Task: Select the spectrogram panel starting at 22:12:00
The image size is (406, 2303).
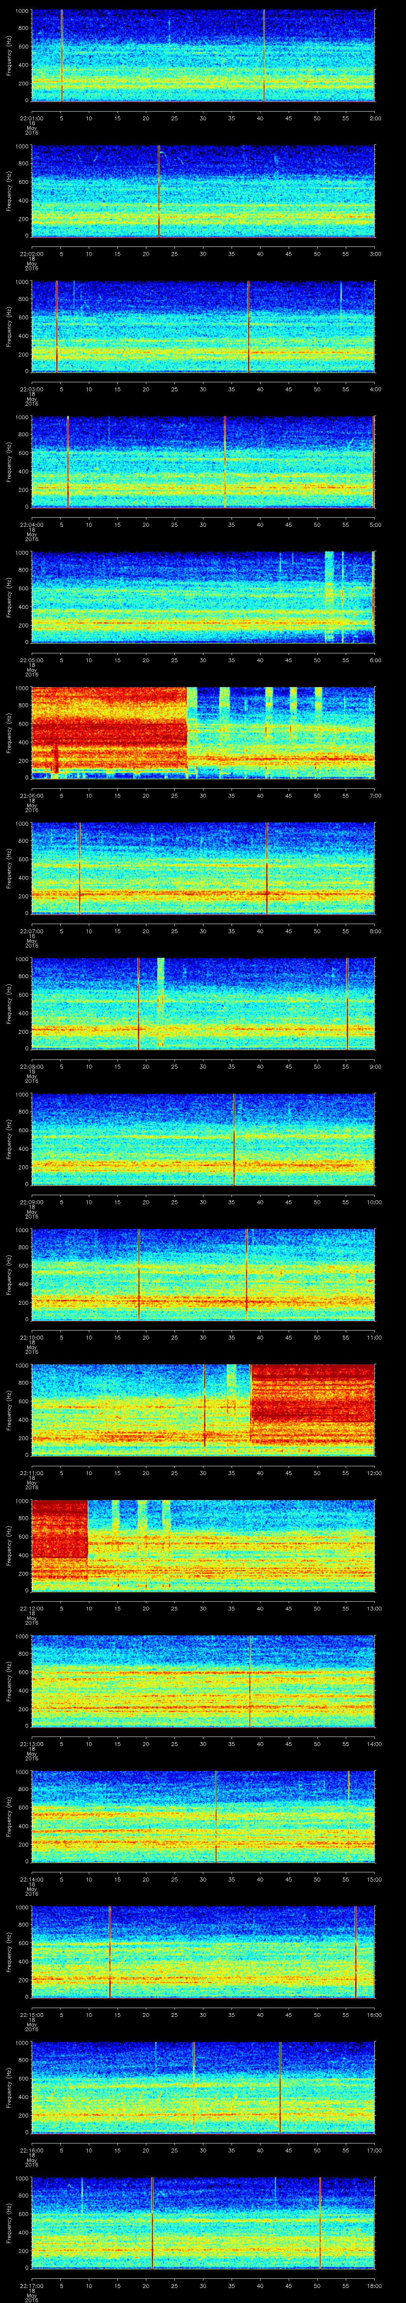Action: click(203, 1545)
